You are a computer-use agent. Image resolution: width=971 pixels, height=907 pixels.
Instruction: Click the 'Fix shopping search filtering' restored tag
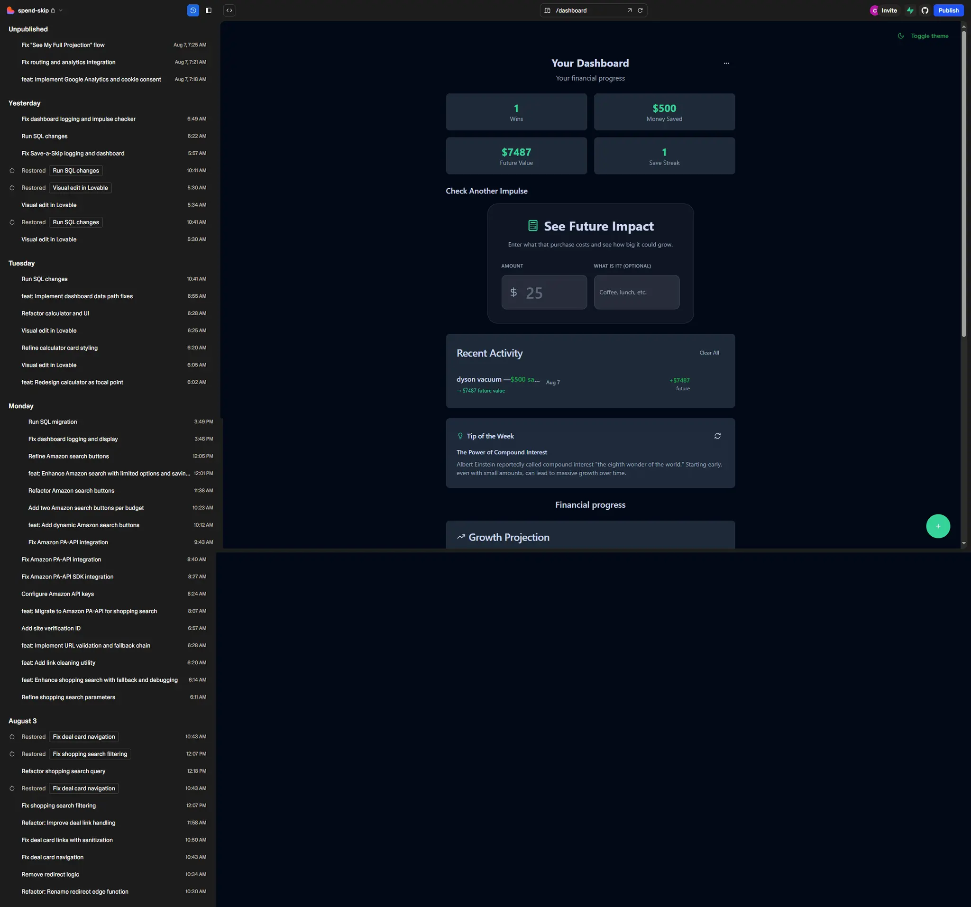pyautogui.click(x=90, y=754)
